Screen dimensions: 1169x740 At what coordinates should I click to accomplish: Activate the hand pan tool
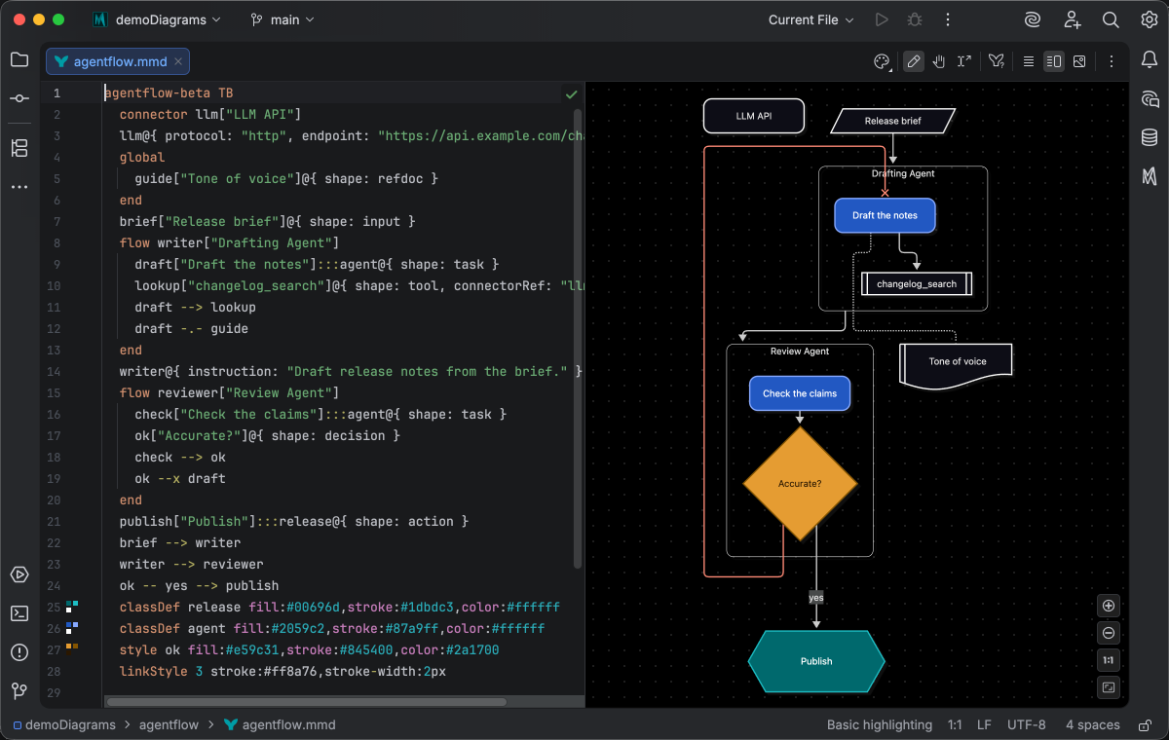click(939, 61)
